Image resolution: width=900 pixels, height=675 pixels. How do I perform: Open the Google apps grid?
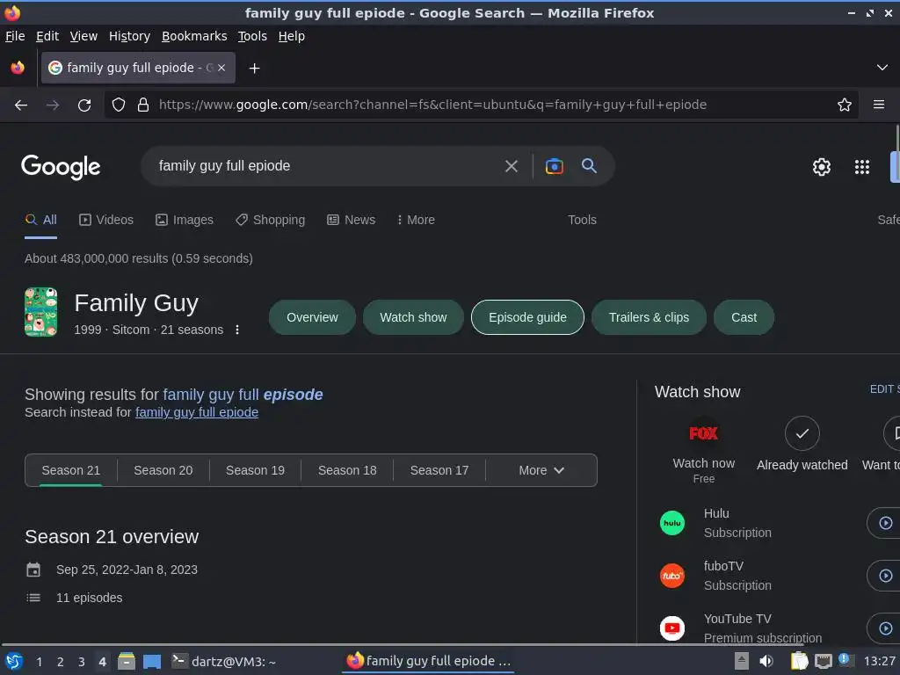coord(861,167)
